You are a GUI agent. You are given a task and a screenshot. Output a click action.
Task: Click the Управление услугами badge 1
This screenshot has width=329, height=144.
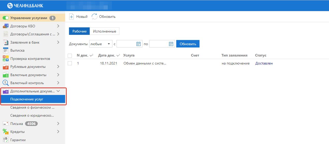pyautogui.click(x=52, y=18)
